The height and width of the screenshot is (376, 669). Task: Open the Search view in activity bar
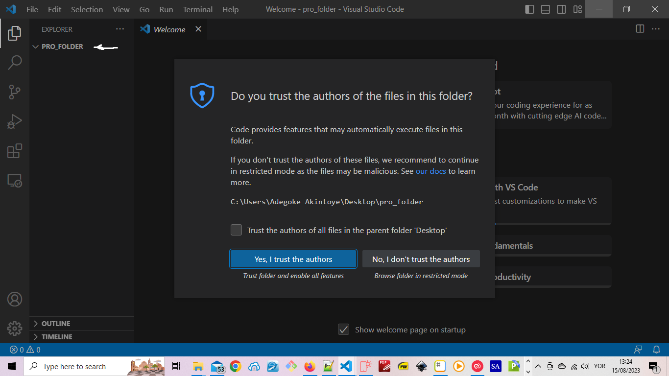15,62
